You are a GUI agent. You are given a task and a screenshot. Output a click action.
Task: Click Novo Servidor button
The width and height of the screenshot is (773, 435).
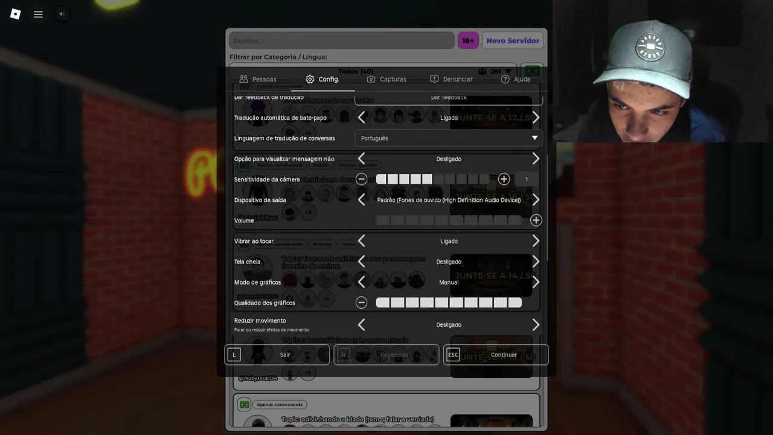513,40
